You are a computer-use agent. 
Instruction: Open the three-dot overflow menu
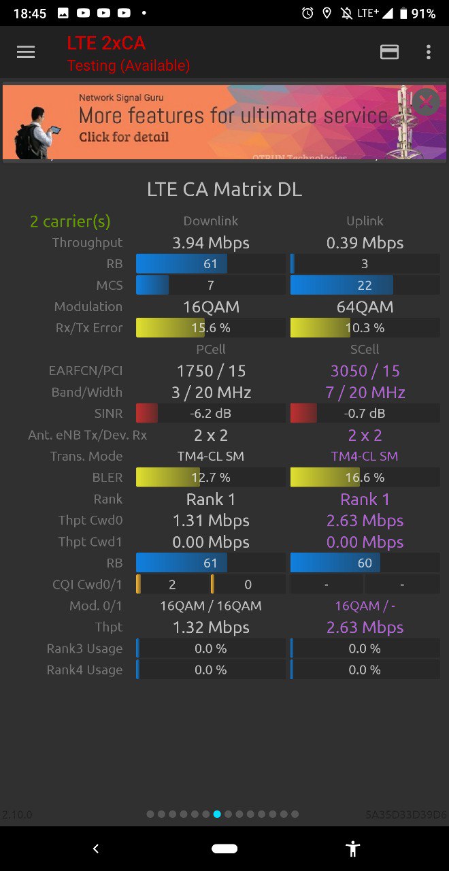[x=428, y=52]
